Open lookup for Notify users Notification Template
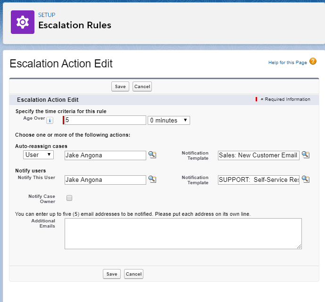This screenshot has width=325, height=302. [x=306, y=180]
